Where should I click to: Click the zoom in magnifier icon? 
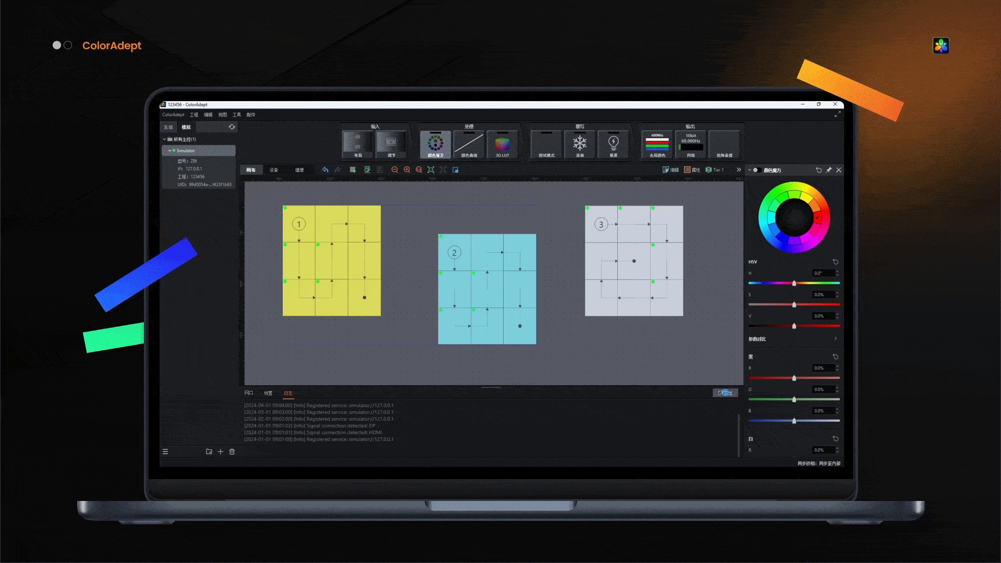point(407,170)
